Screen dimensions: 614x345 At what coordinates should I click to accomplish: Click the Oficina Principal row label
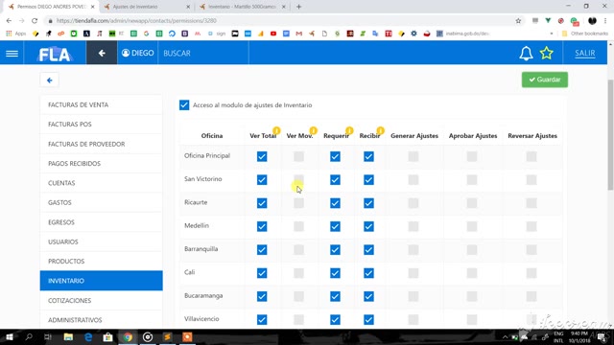pyautogui.click(x=207, y=155)
